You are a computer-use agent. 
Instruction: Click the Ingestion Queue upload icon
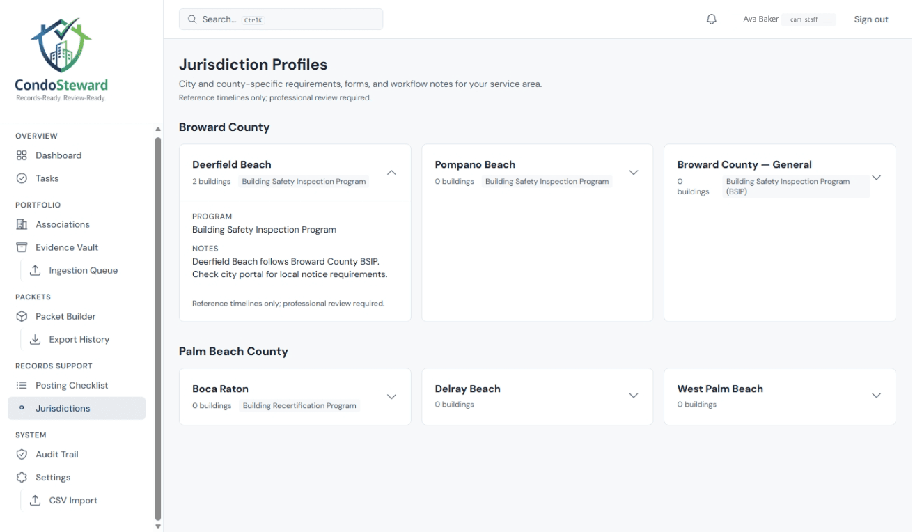(35, 270)
